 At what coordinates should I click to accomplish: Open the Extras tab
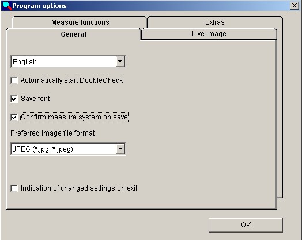(215, 22)
